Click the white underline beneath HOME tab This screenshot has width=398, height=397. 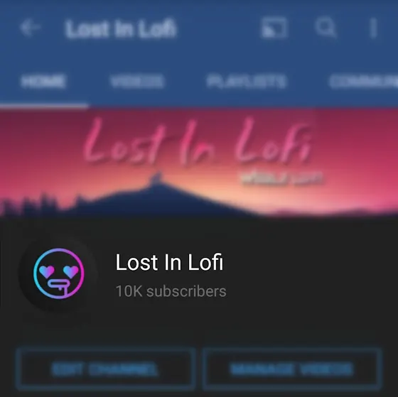tap(44, 106)
